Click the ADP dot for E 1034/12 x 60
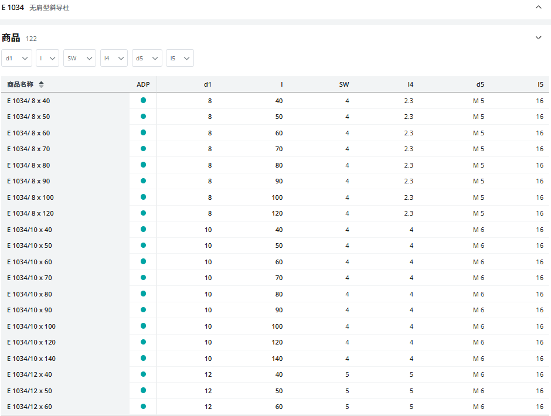The height and width of the screenshot is (416, 551). tap(143, 407)
